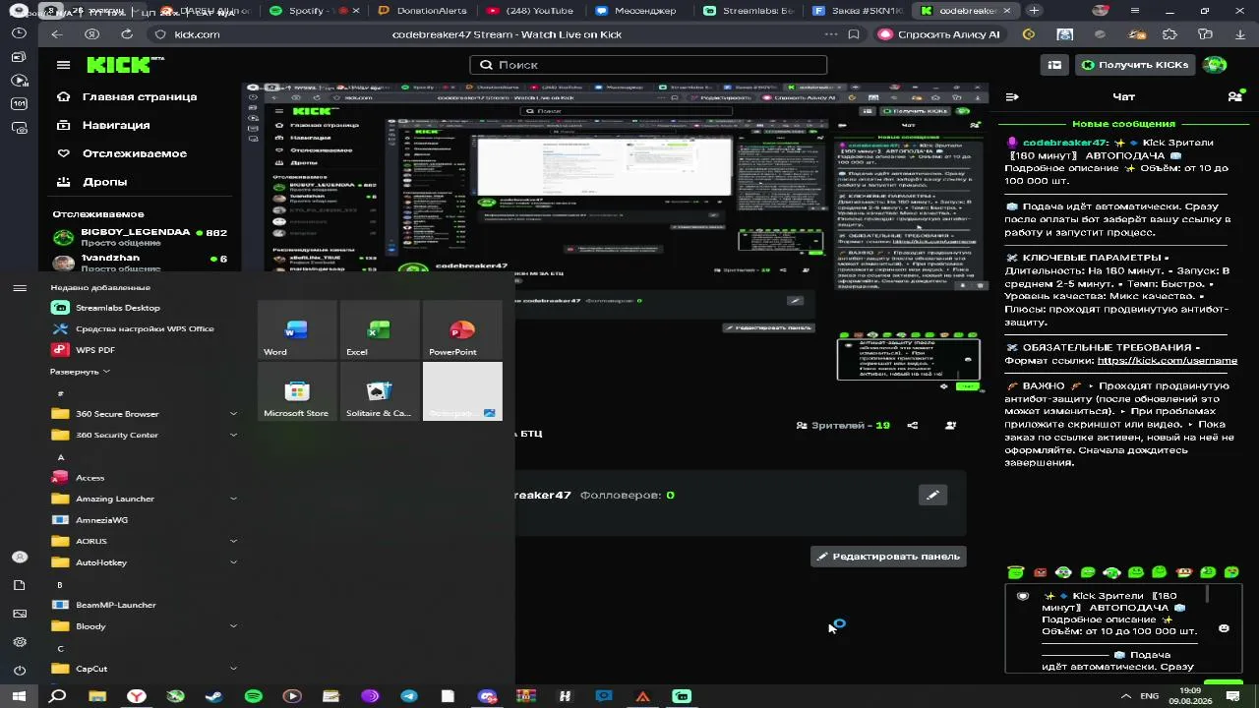This screenshot has height=708, width=1259.
Task: Open the Start menu Settings gear
Action: point(20,642)
